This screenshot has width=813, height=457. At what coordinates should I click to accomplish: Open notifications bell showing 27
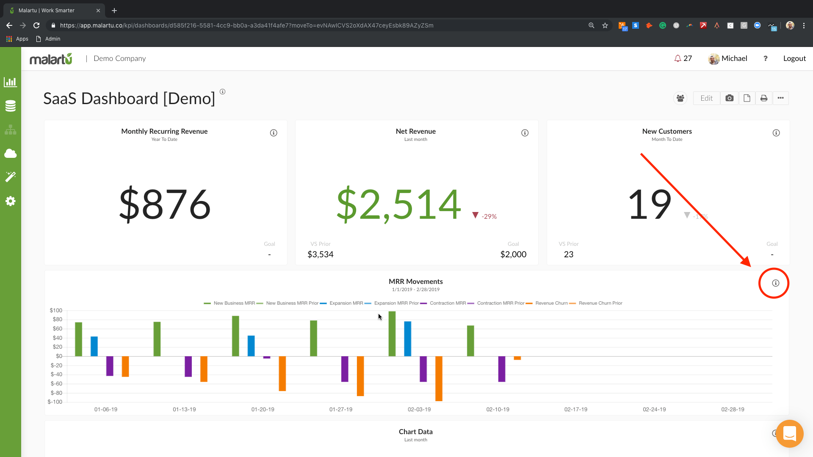point(683,58)
